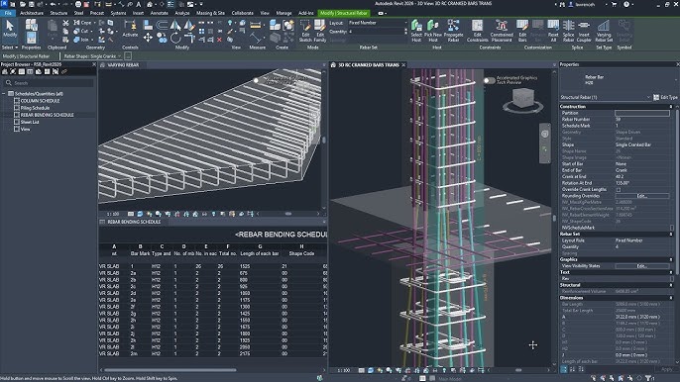Switch to the VARYING REBAR view tab
This screenshot has height=382, width=680.
click(123, 65)
